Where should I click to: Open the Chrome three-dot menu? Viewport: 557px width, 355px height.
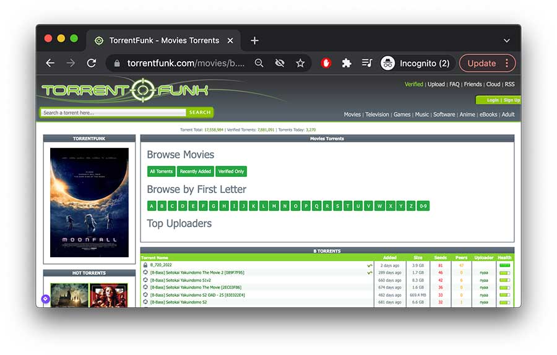point(507,63)
